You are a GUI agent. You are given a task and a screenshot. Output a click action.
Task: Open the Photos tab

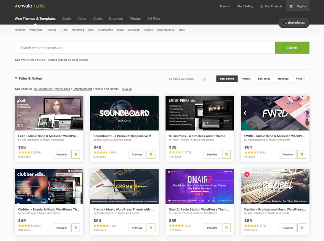pos(135,19)
